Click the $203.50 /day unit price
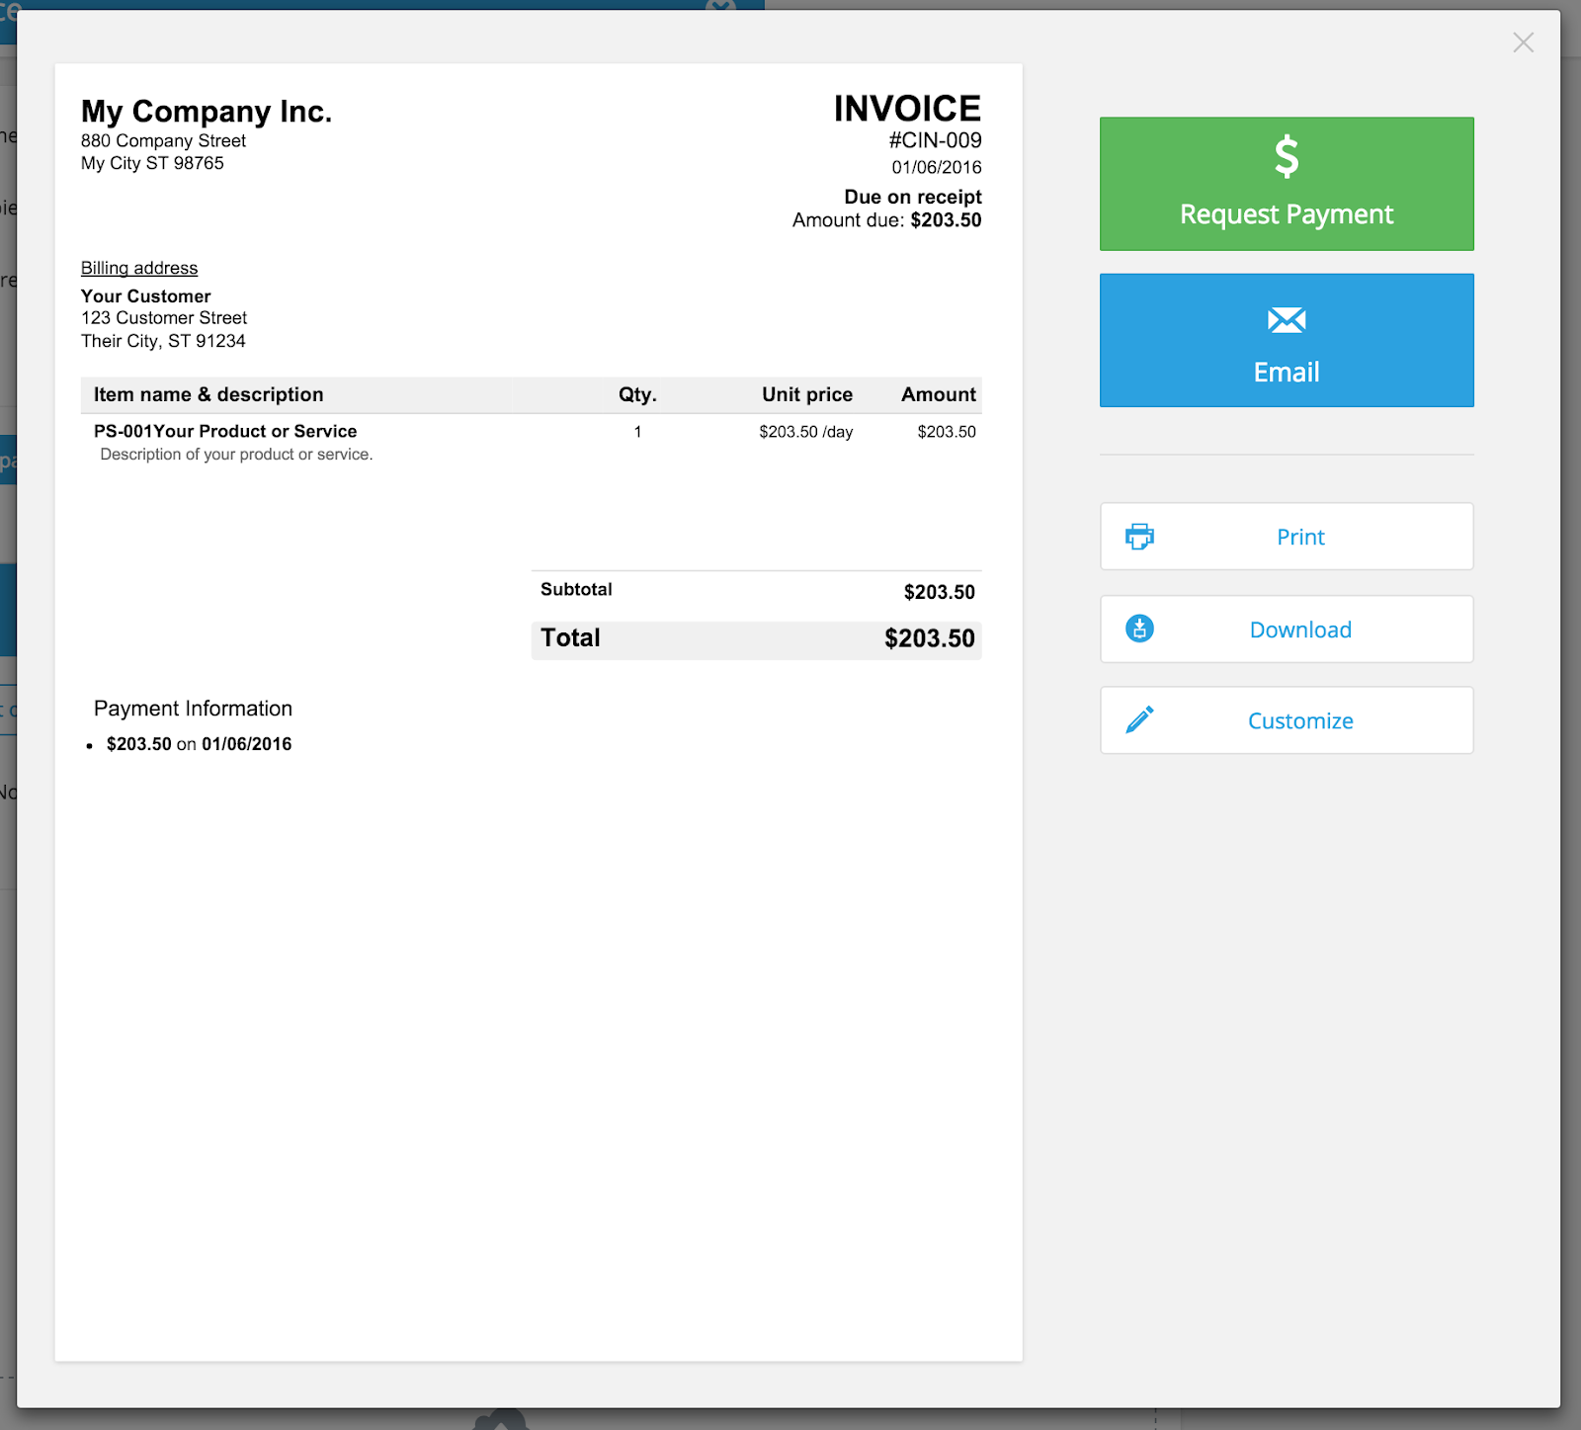1581x1430 pixels. click(x=806, y=432)
